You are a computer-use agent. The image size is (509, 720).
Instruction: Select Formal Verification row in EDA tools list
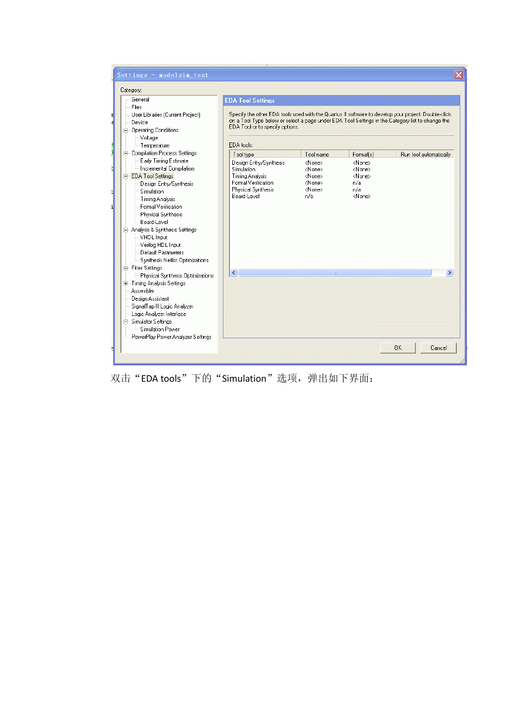(x=341, y=183)
